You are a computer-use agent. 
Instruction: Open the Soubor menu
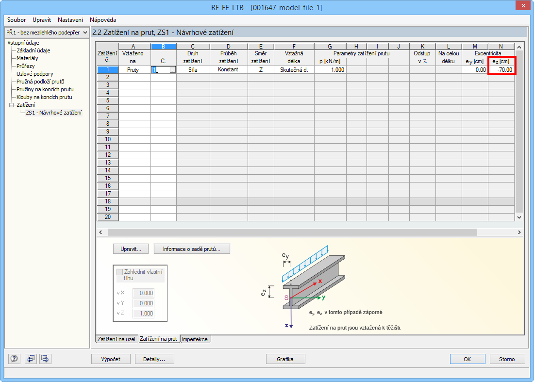17,20
